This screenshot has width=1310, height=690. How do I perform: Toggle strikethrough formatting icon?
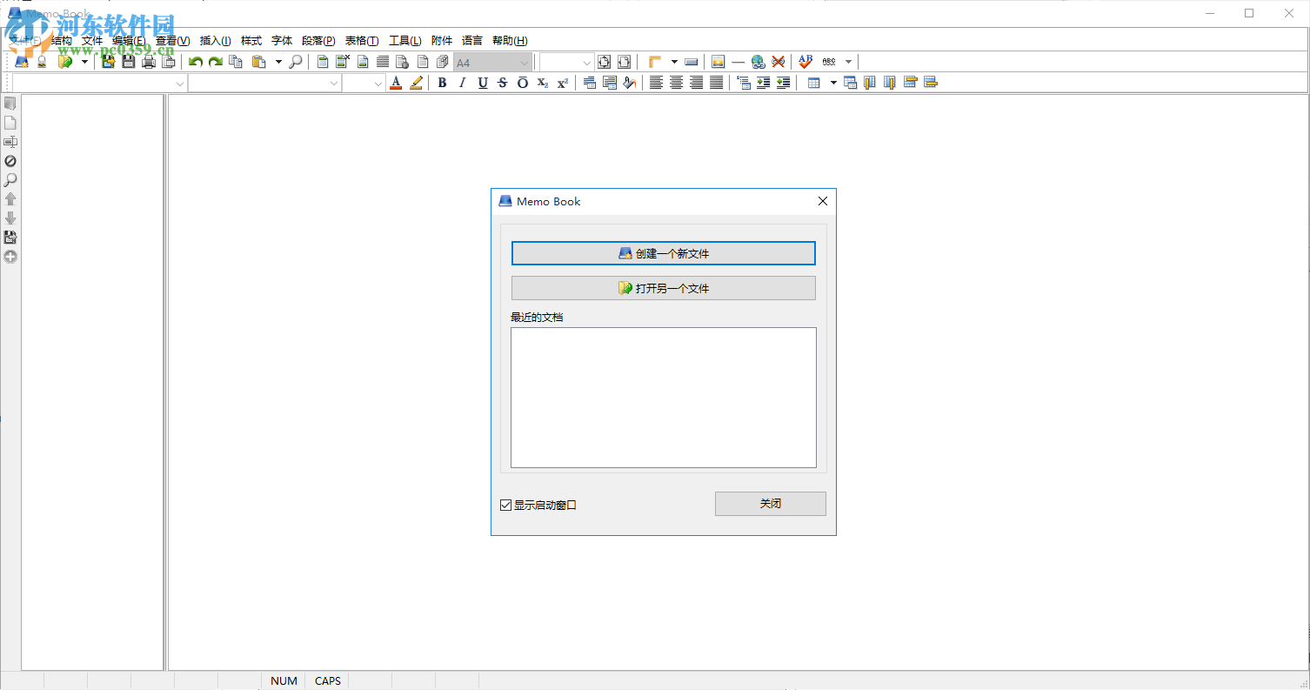503,84
